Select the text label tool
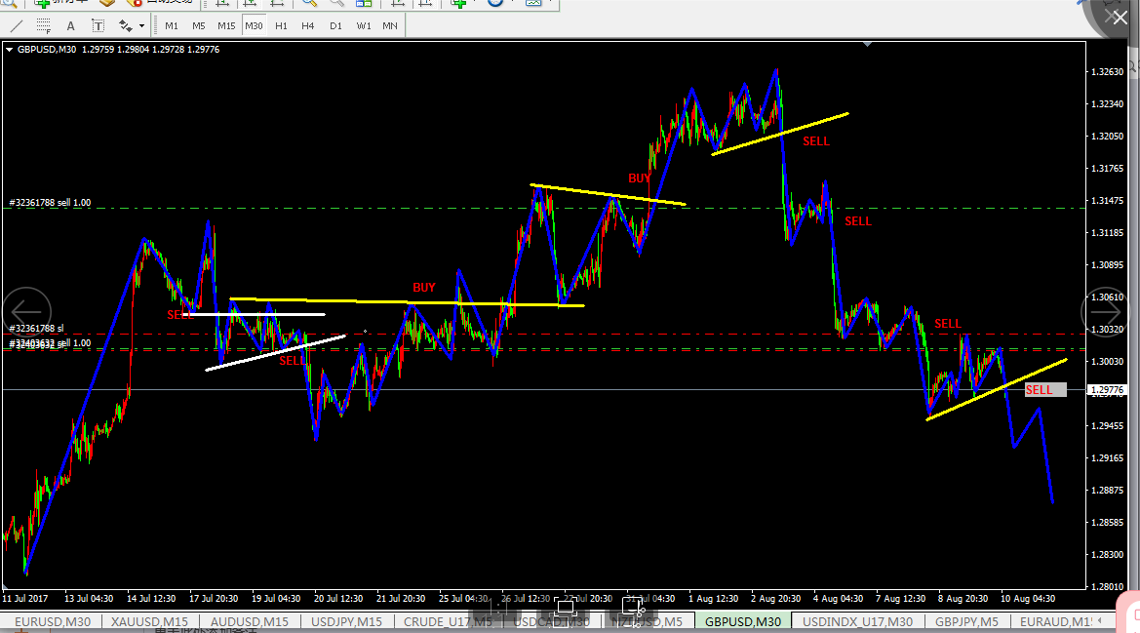The height and width of the screenshot is (633, 1140). point(98,26)
